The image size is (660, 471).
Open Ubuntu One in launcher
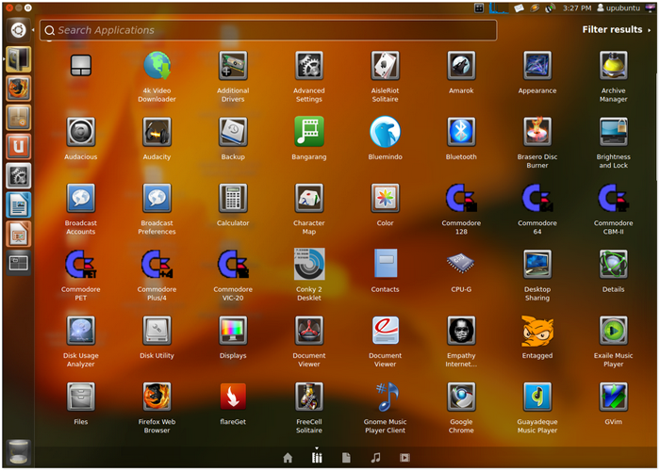click(19, 146)
